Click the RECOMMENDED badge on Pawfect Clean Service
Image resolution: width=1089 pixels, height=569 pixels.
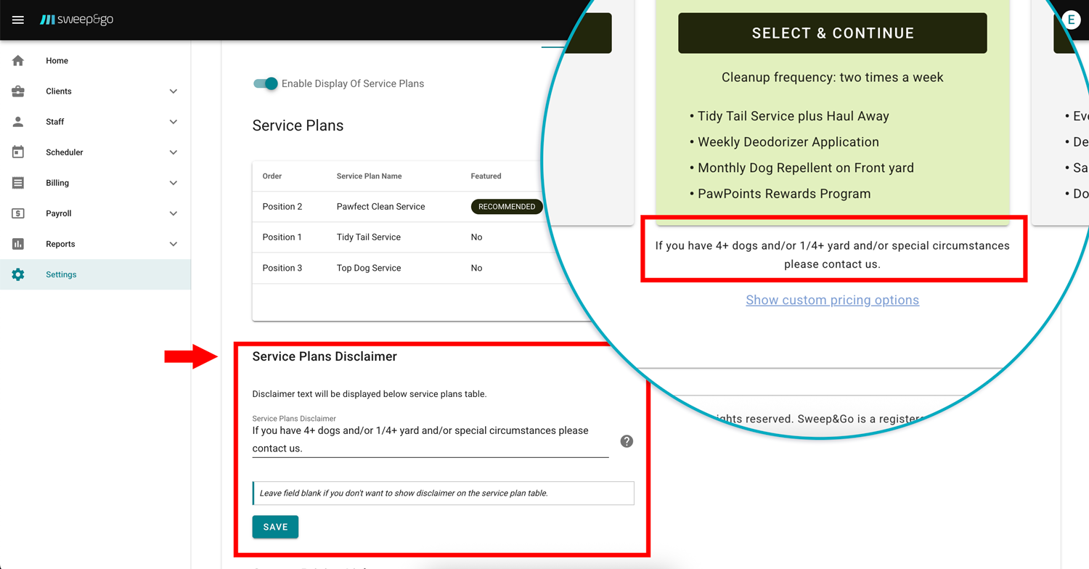pos(506,206)
